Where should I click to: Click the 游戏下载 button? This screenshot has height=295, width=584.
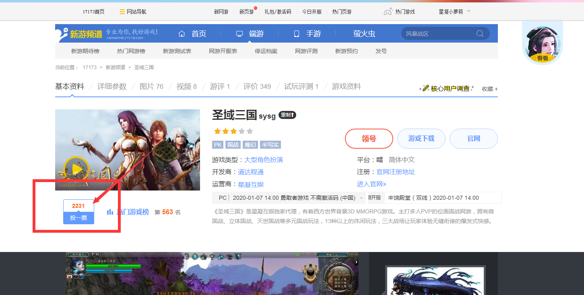point(421,139)
